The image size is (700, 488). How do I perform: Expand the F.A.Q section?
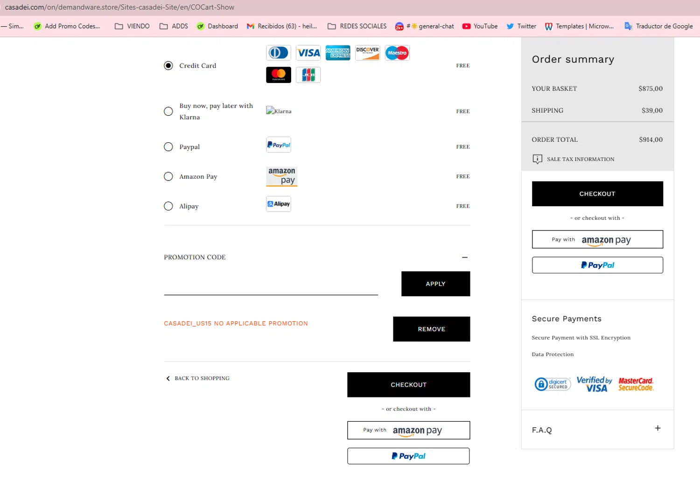(x=658, y=428)
